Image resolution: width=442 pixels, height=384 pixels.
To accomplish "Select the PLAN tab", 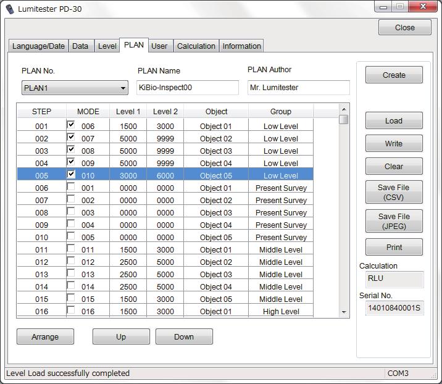I will (134, 45).
